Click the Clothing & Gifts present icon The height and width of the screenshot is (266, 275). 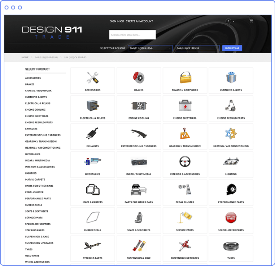pos(231,77)
